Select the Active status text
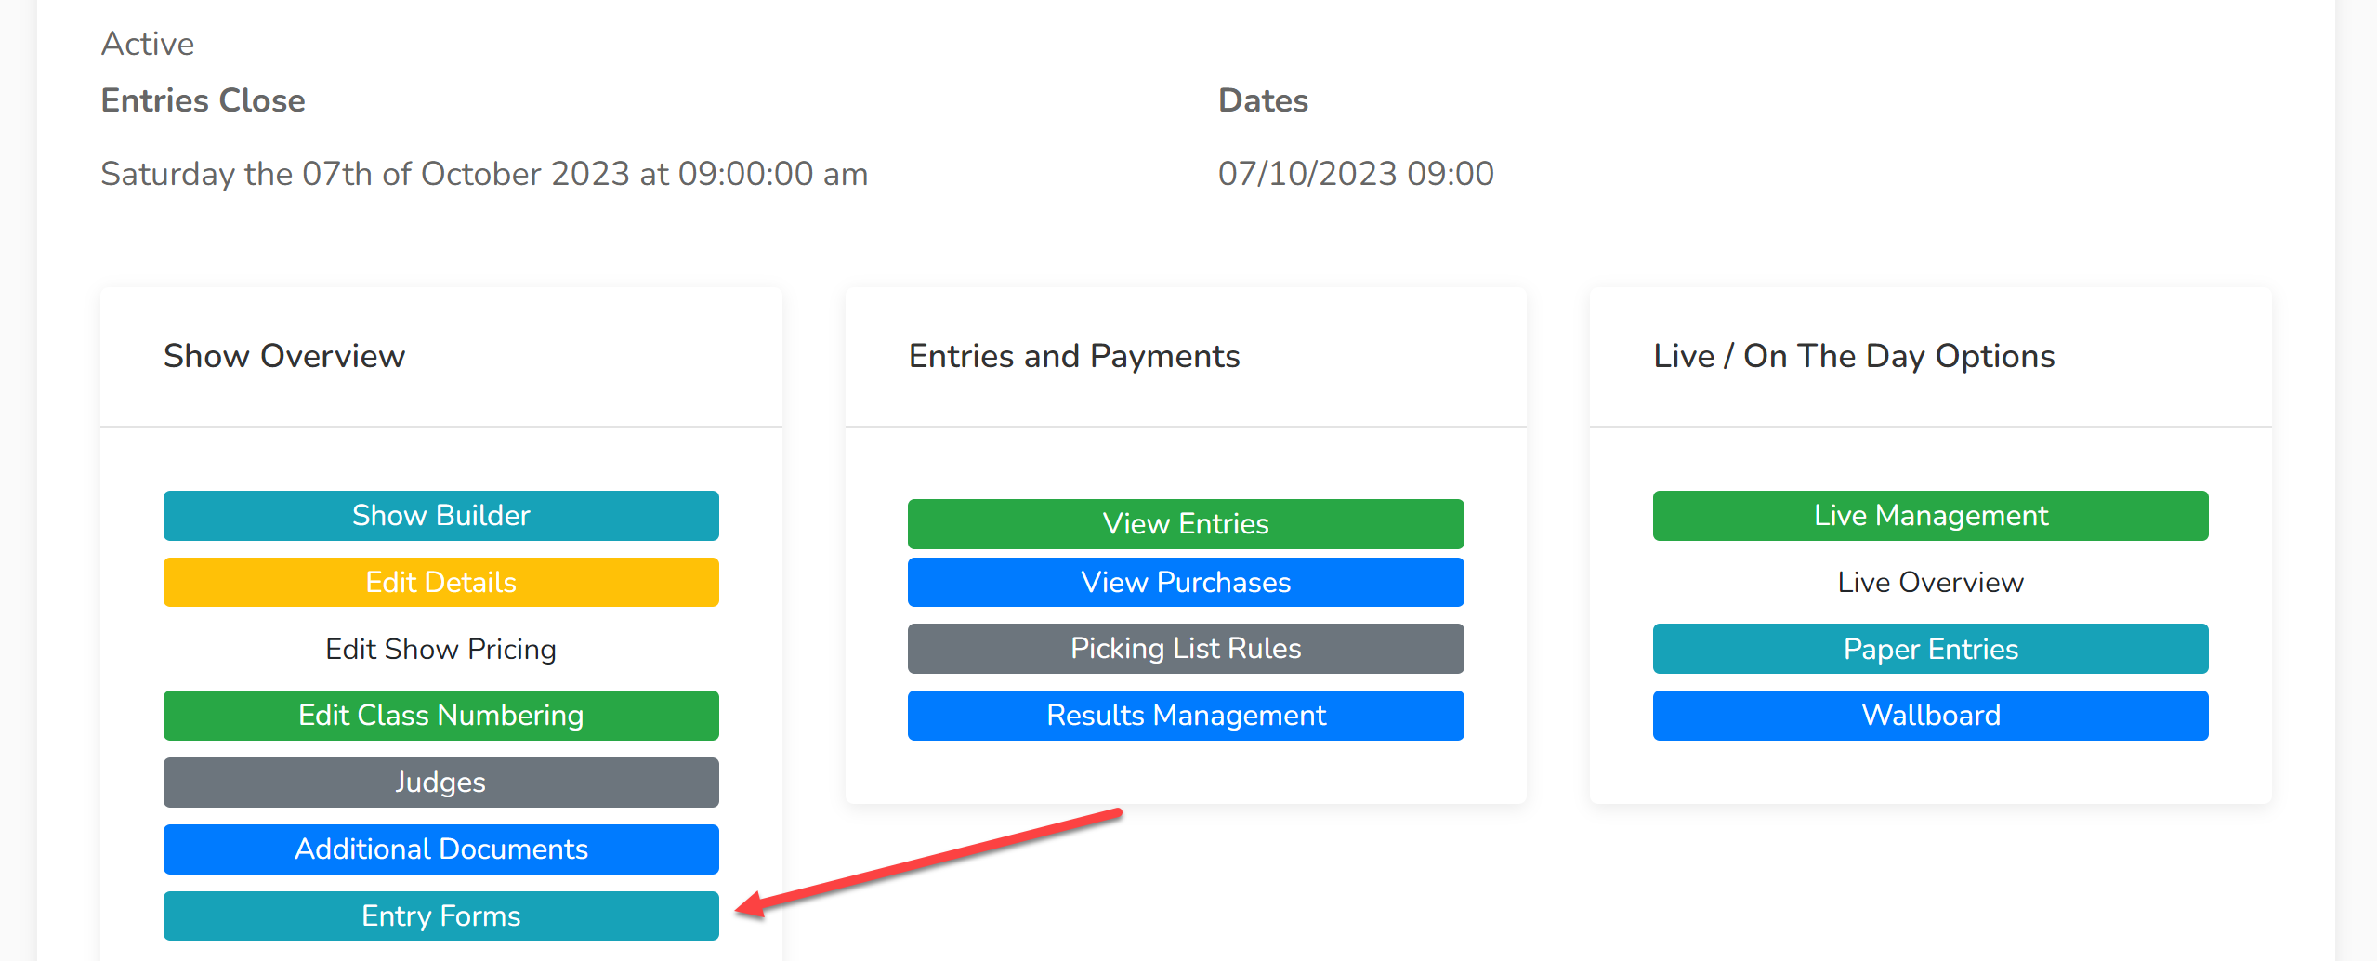This screenshot has height=961, width=2377. tap(148, 44)
